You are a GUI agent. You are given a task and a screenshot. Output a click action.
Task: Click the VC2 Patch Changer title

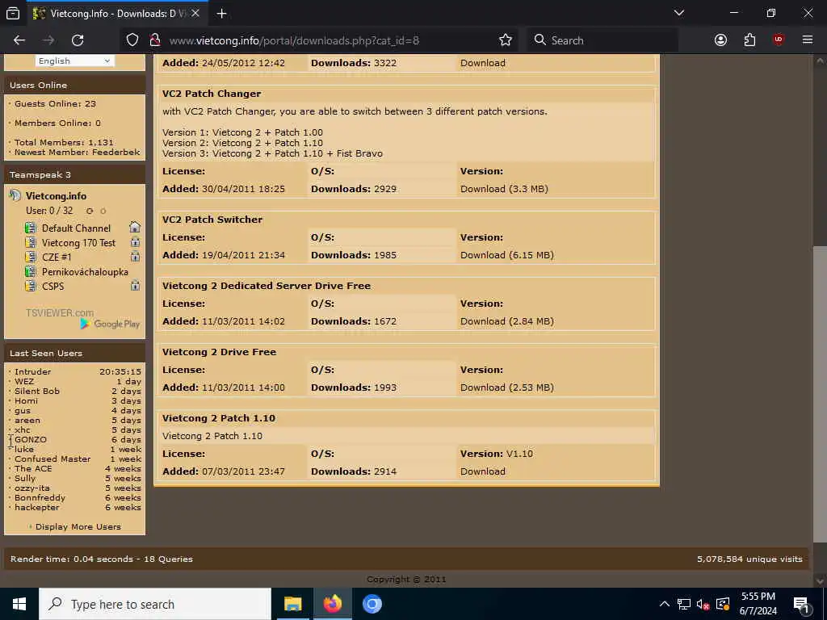[212, 94]
